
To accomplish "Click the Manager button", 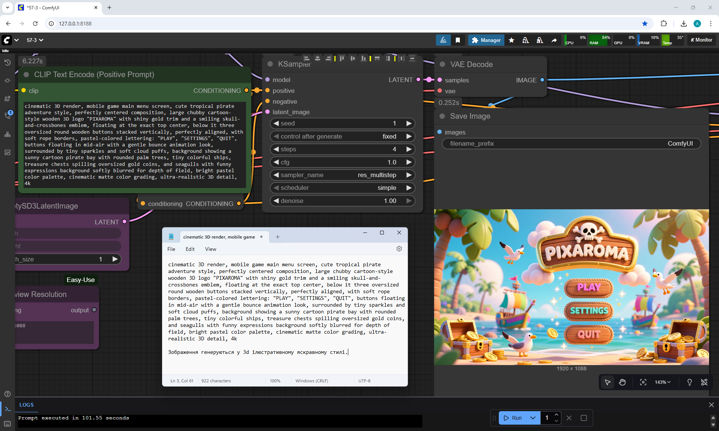I will click(x=486, y=40).
